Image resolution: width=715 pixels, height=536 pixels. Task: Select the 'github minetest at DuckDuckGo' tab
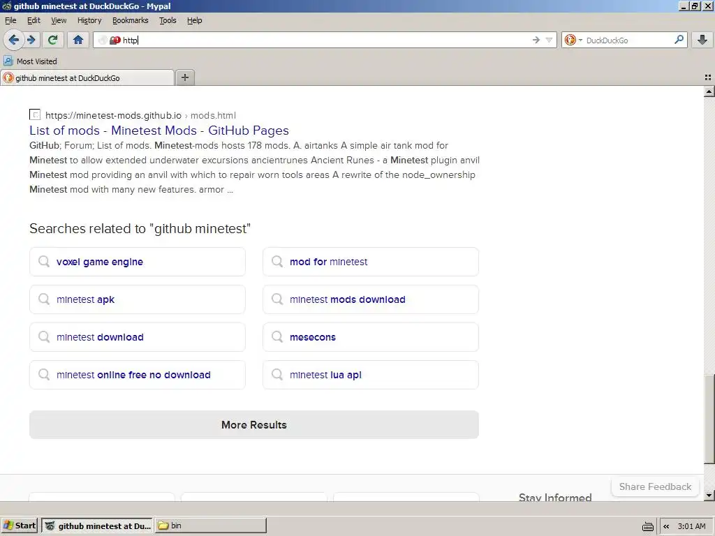coord(87,77)
